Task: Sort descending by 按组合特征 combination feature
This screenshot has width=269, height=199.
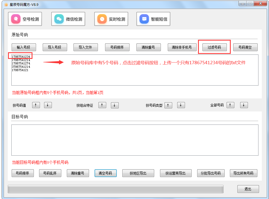Action: (115, 105)
